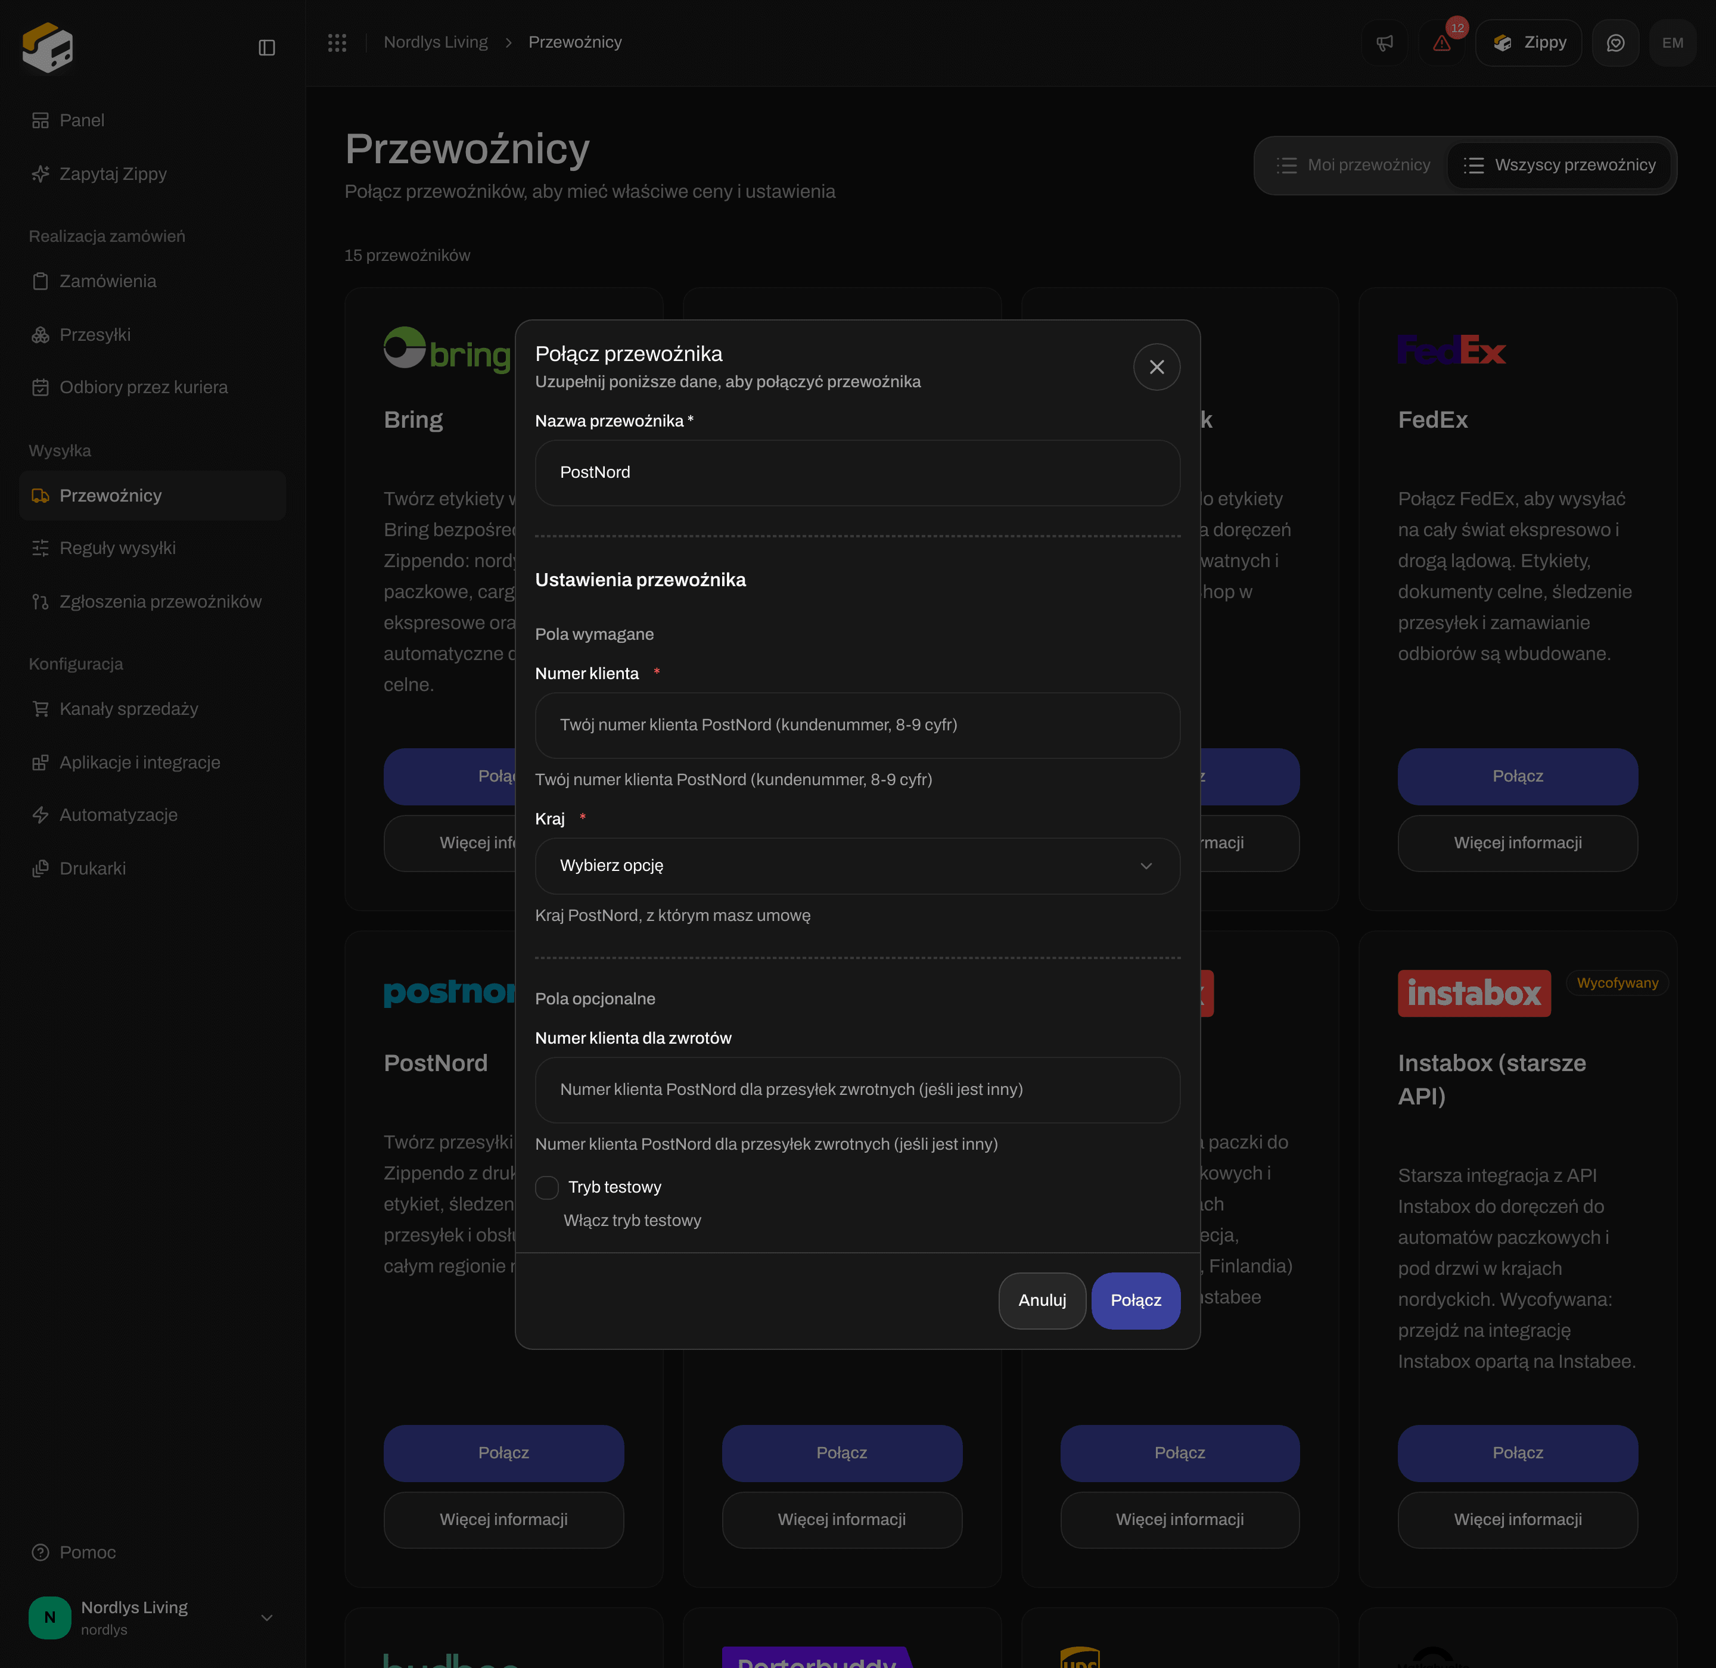Expand Nordlys Living account switcher
This screenshot has height=1668, width=1716.
(x=153, y=1617)
